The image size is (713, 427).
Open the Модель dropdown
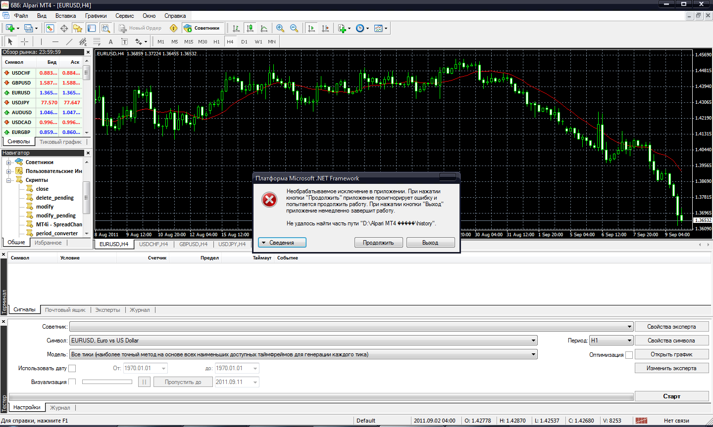click(x=304, y=354)
